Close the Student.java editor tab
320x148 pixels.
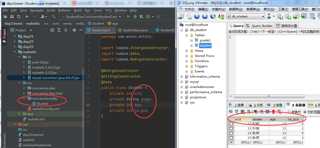(113, 30)
